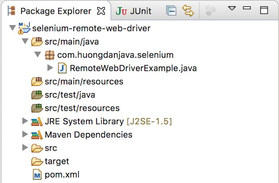This screenshot has height=183, width=279.
Task: Select the Package Explorer tab label
Action: [x=56, y=11]
